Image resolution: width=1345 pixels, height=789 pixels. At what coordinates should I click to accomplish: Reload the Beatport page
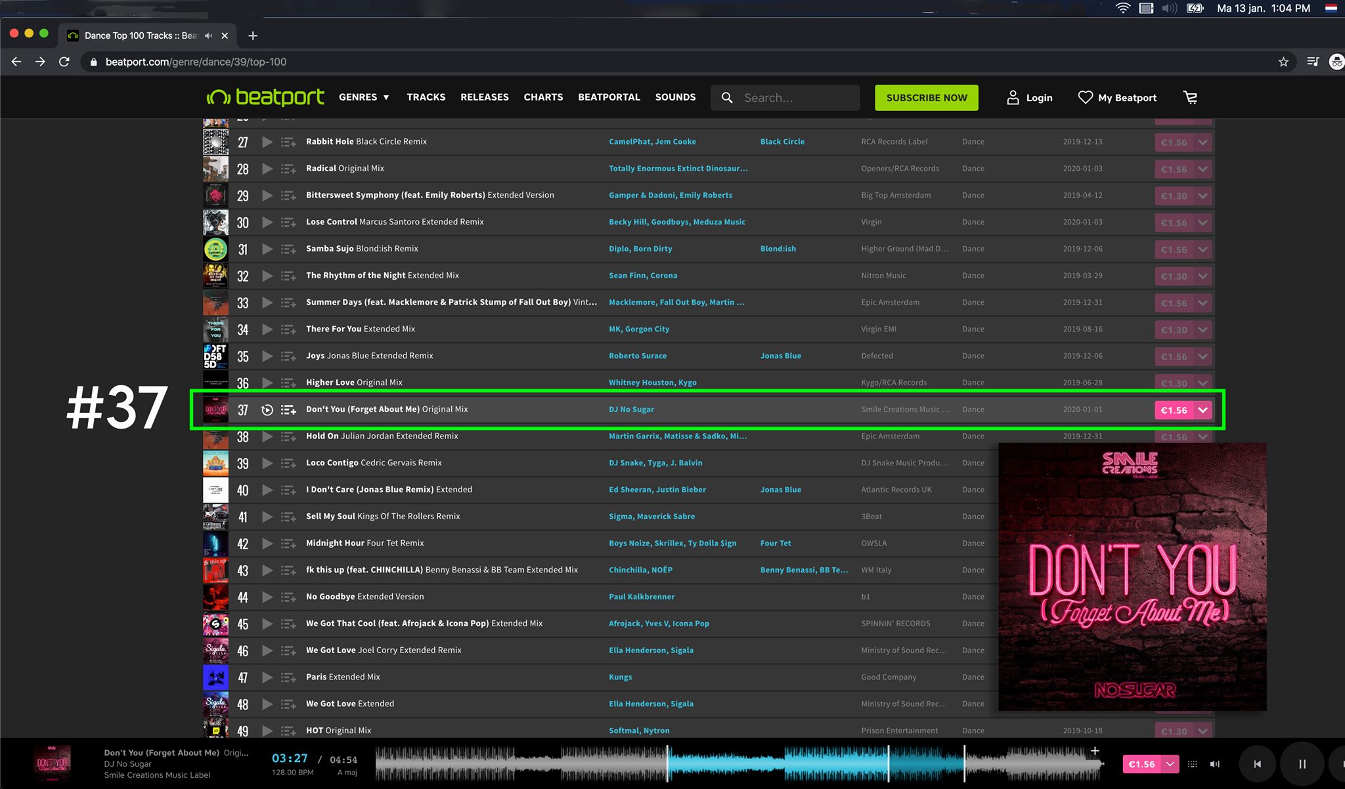(64, 62)
